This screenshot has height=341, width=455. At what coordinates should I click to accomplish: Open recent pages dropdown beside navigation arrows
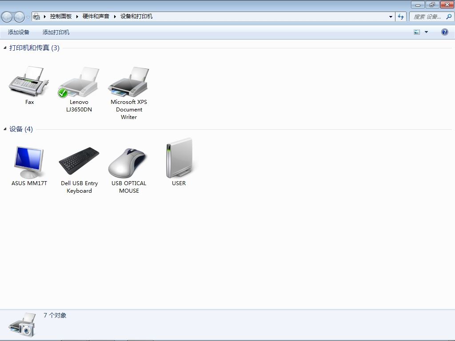pos(28,17)
